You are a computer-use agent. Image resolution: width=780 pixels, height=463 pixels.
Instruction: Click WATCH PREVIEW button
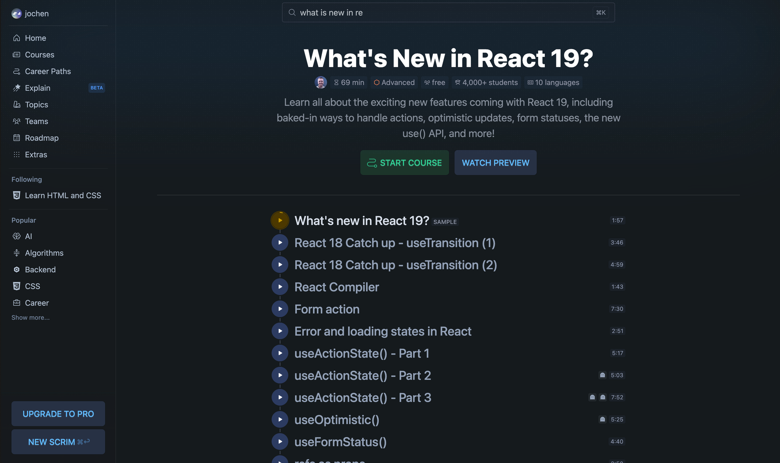495,163
